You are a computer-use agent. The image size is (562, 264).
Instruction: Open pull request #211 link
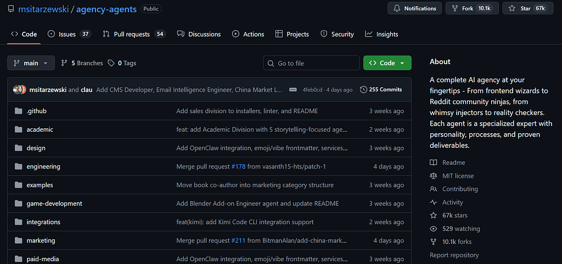(238, 241)
